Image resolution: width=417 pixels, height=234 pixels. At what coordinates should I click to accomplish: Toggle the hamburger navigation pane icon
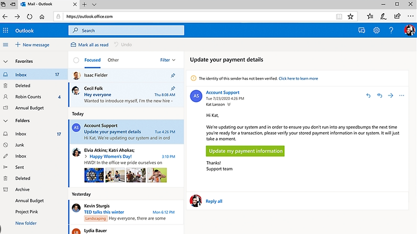coord(6,45)
